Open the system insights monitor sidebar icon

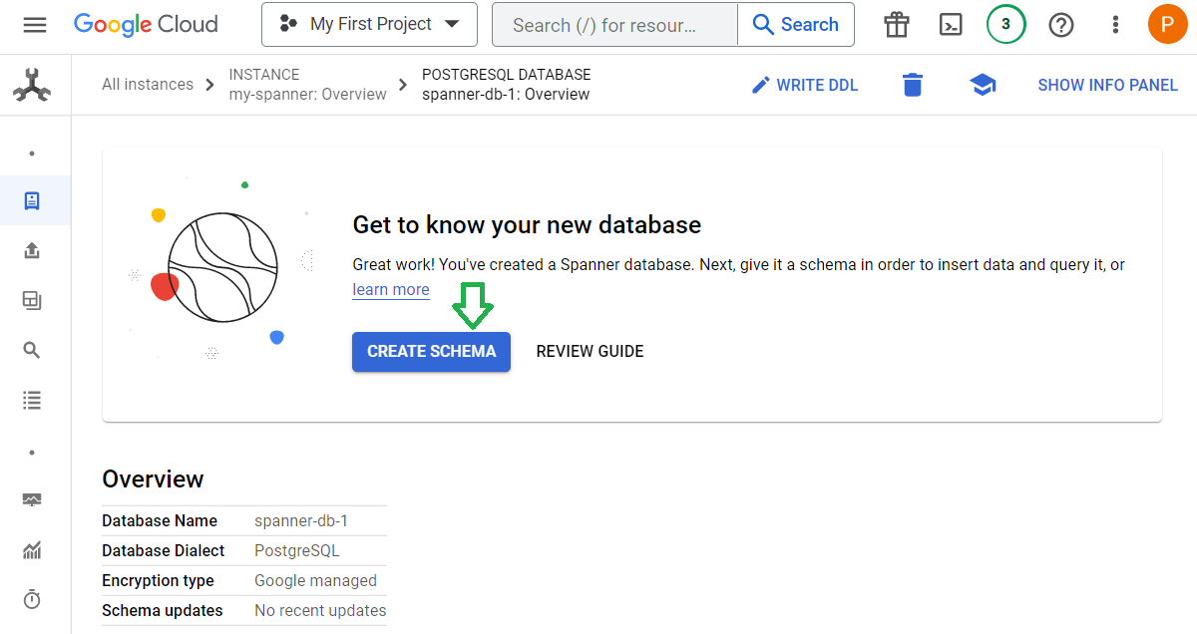click(x=32, y=499)
